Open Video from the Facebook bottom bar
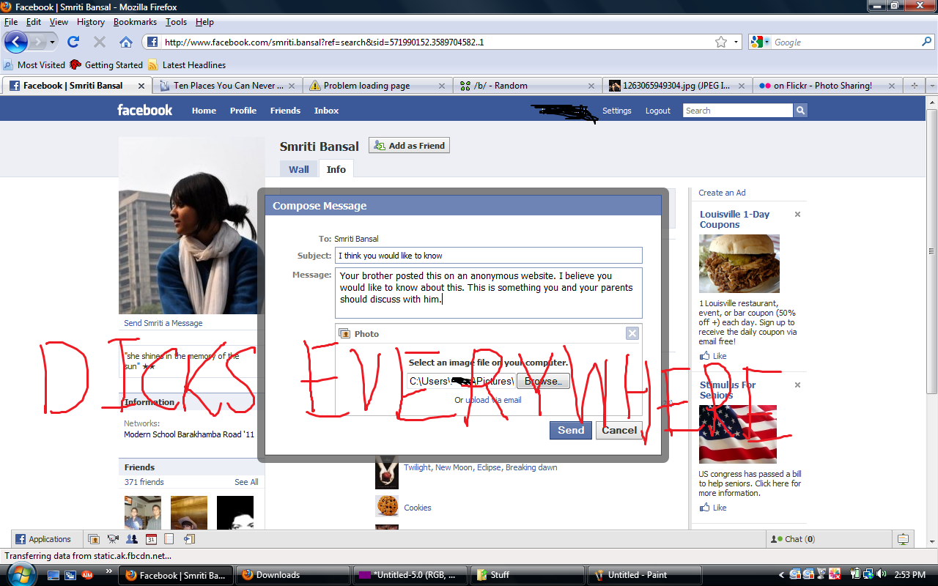 (x=113, y=539)
